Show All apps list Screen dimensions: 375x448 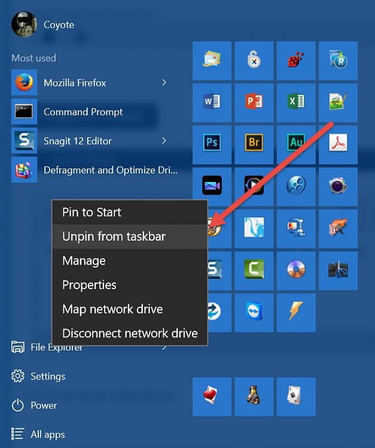38,434
